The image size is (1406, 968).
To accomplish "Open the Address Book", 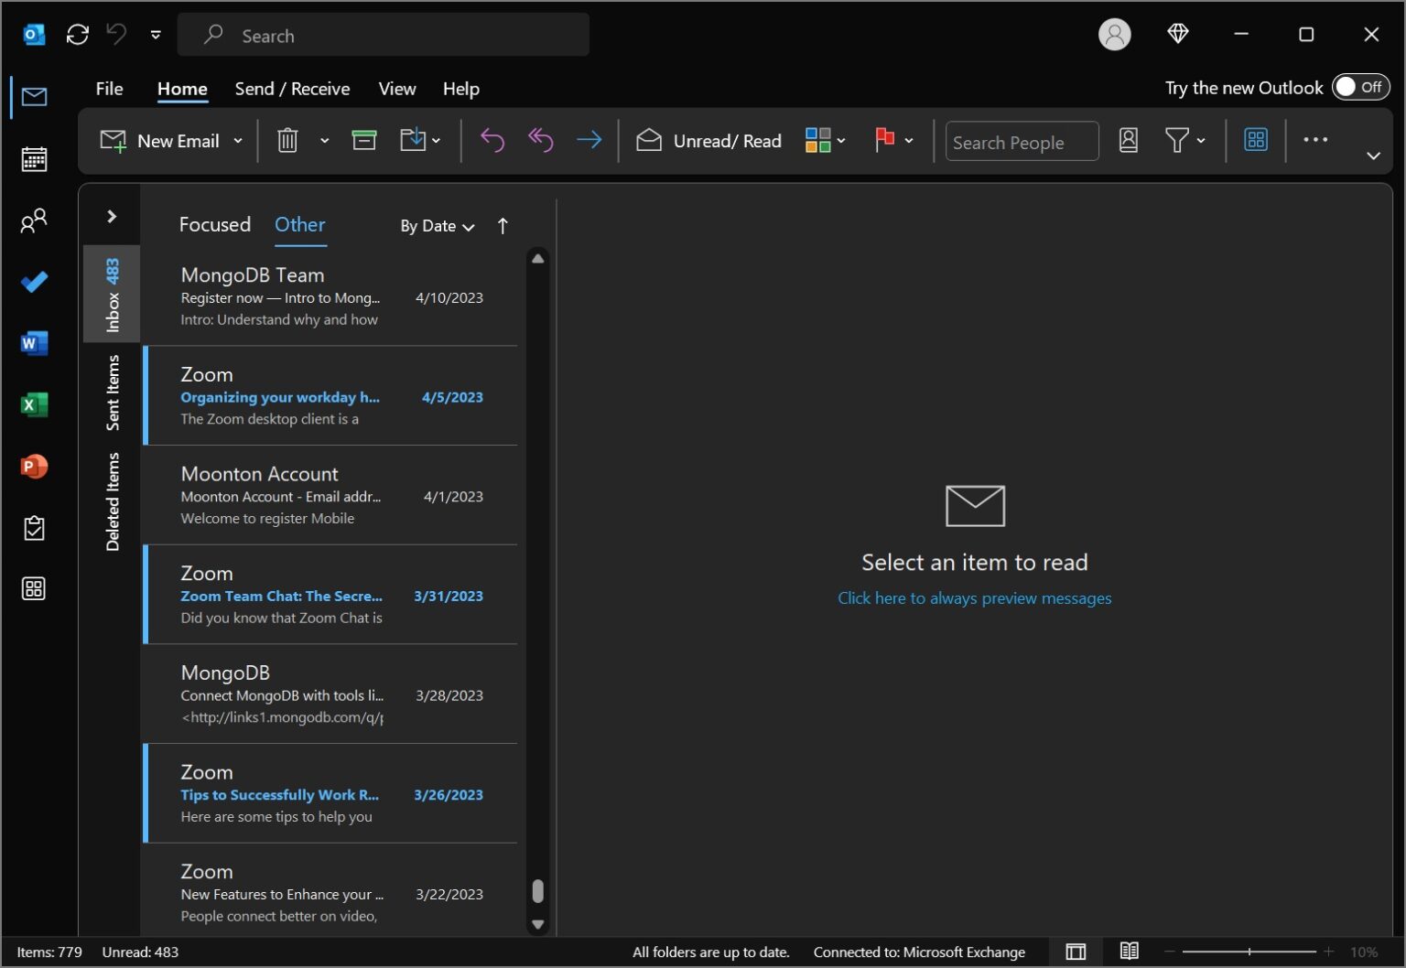I will pyautogui.click(x=1129, y=140).
